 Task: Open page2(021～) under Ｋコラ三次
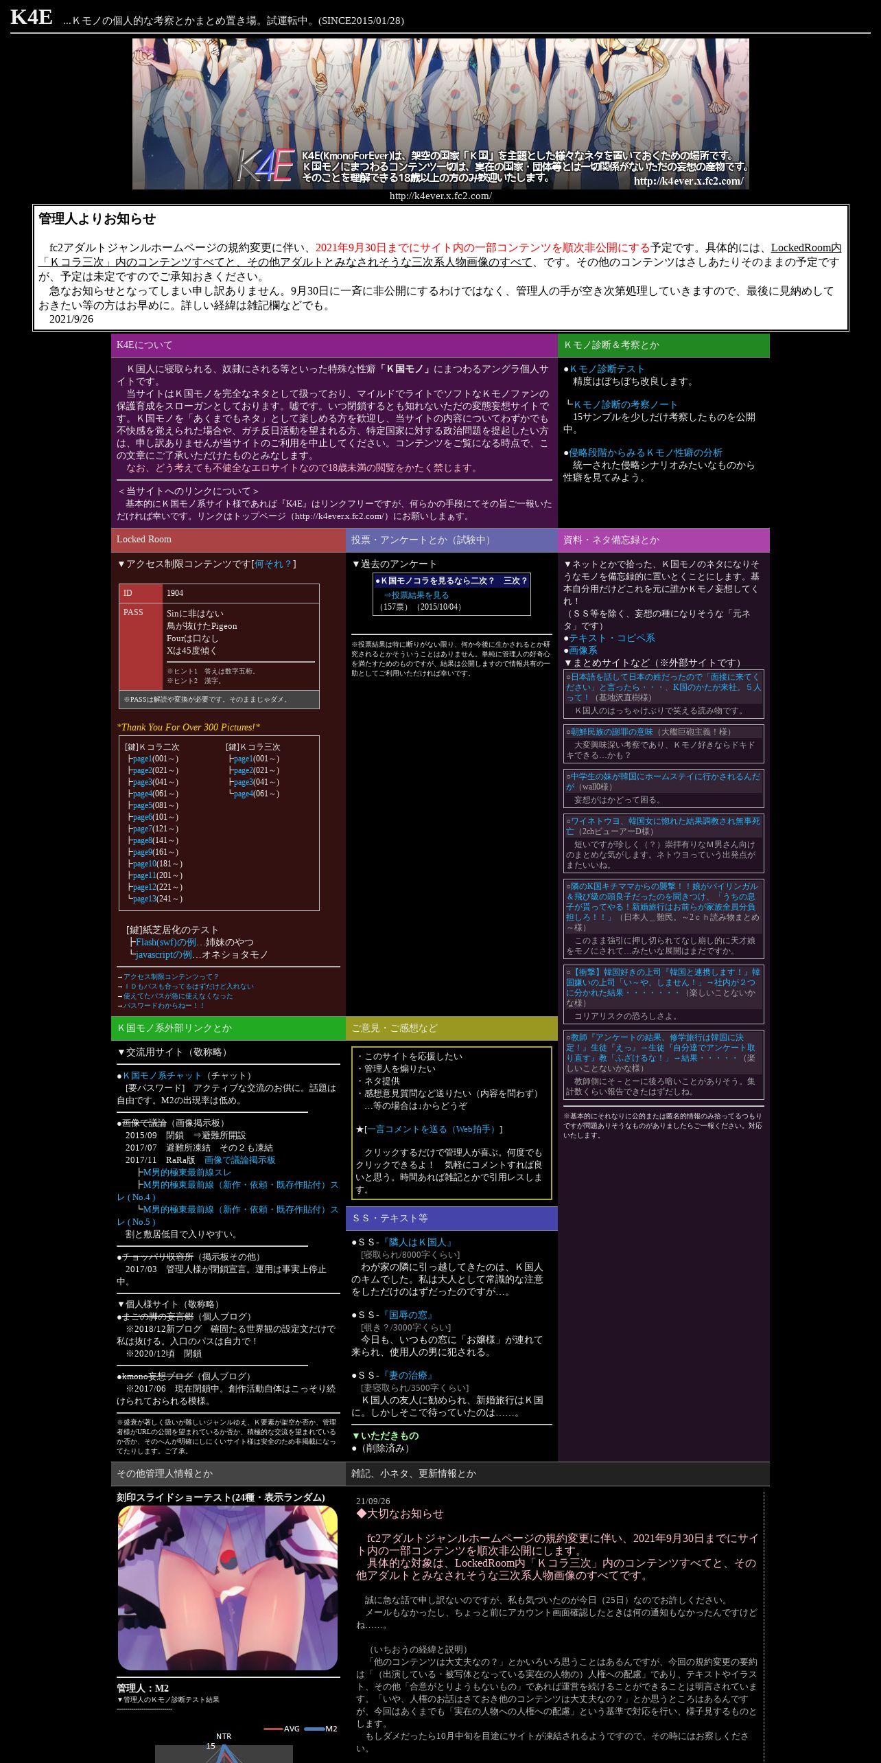coord(244,770)
